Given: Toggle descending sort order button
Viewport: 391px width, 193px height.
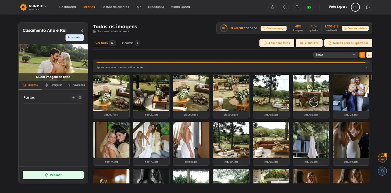Looking at the screenshot, I should point(369,55).
